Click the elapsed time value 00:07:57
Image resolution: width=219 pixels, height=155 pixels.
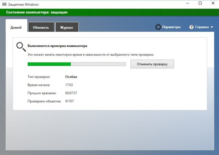(x=71, y=93)
